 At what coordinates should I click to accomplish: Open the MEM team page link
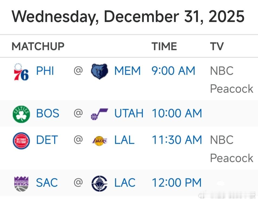point(128,71)
